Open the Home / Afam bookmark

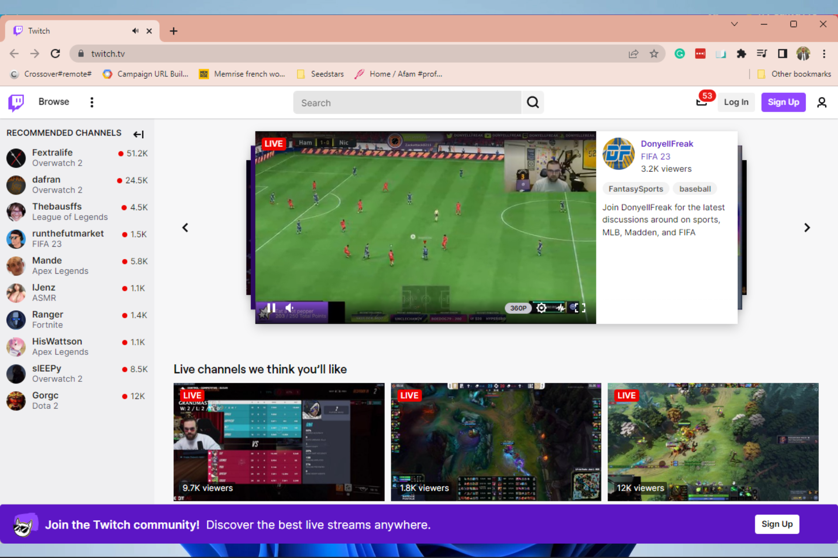click(x=398, y=74)
